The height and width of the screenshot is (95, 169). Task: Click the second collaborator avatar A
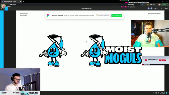tap(151, 8)
